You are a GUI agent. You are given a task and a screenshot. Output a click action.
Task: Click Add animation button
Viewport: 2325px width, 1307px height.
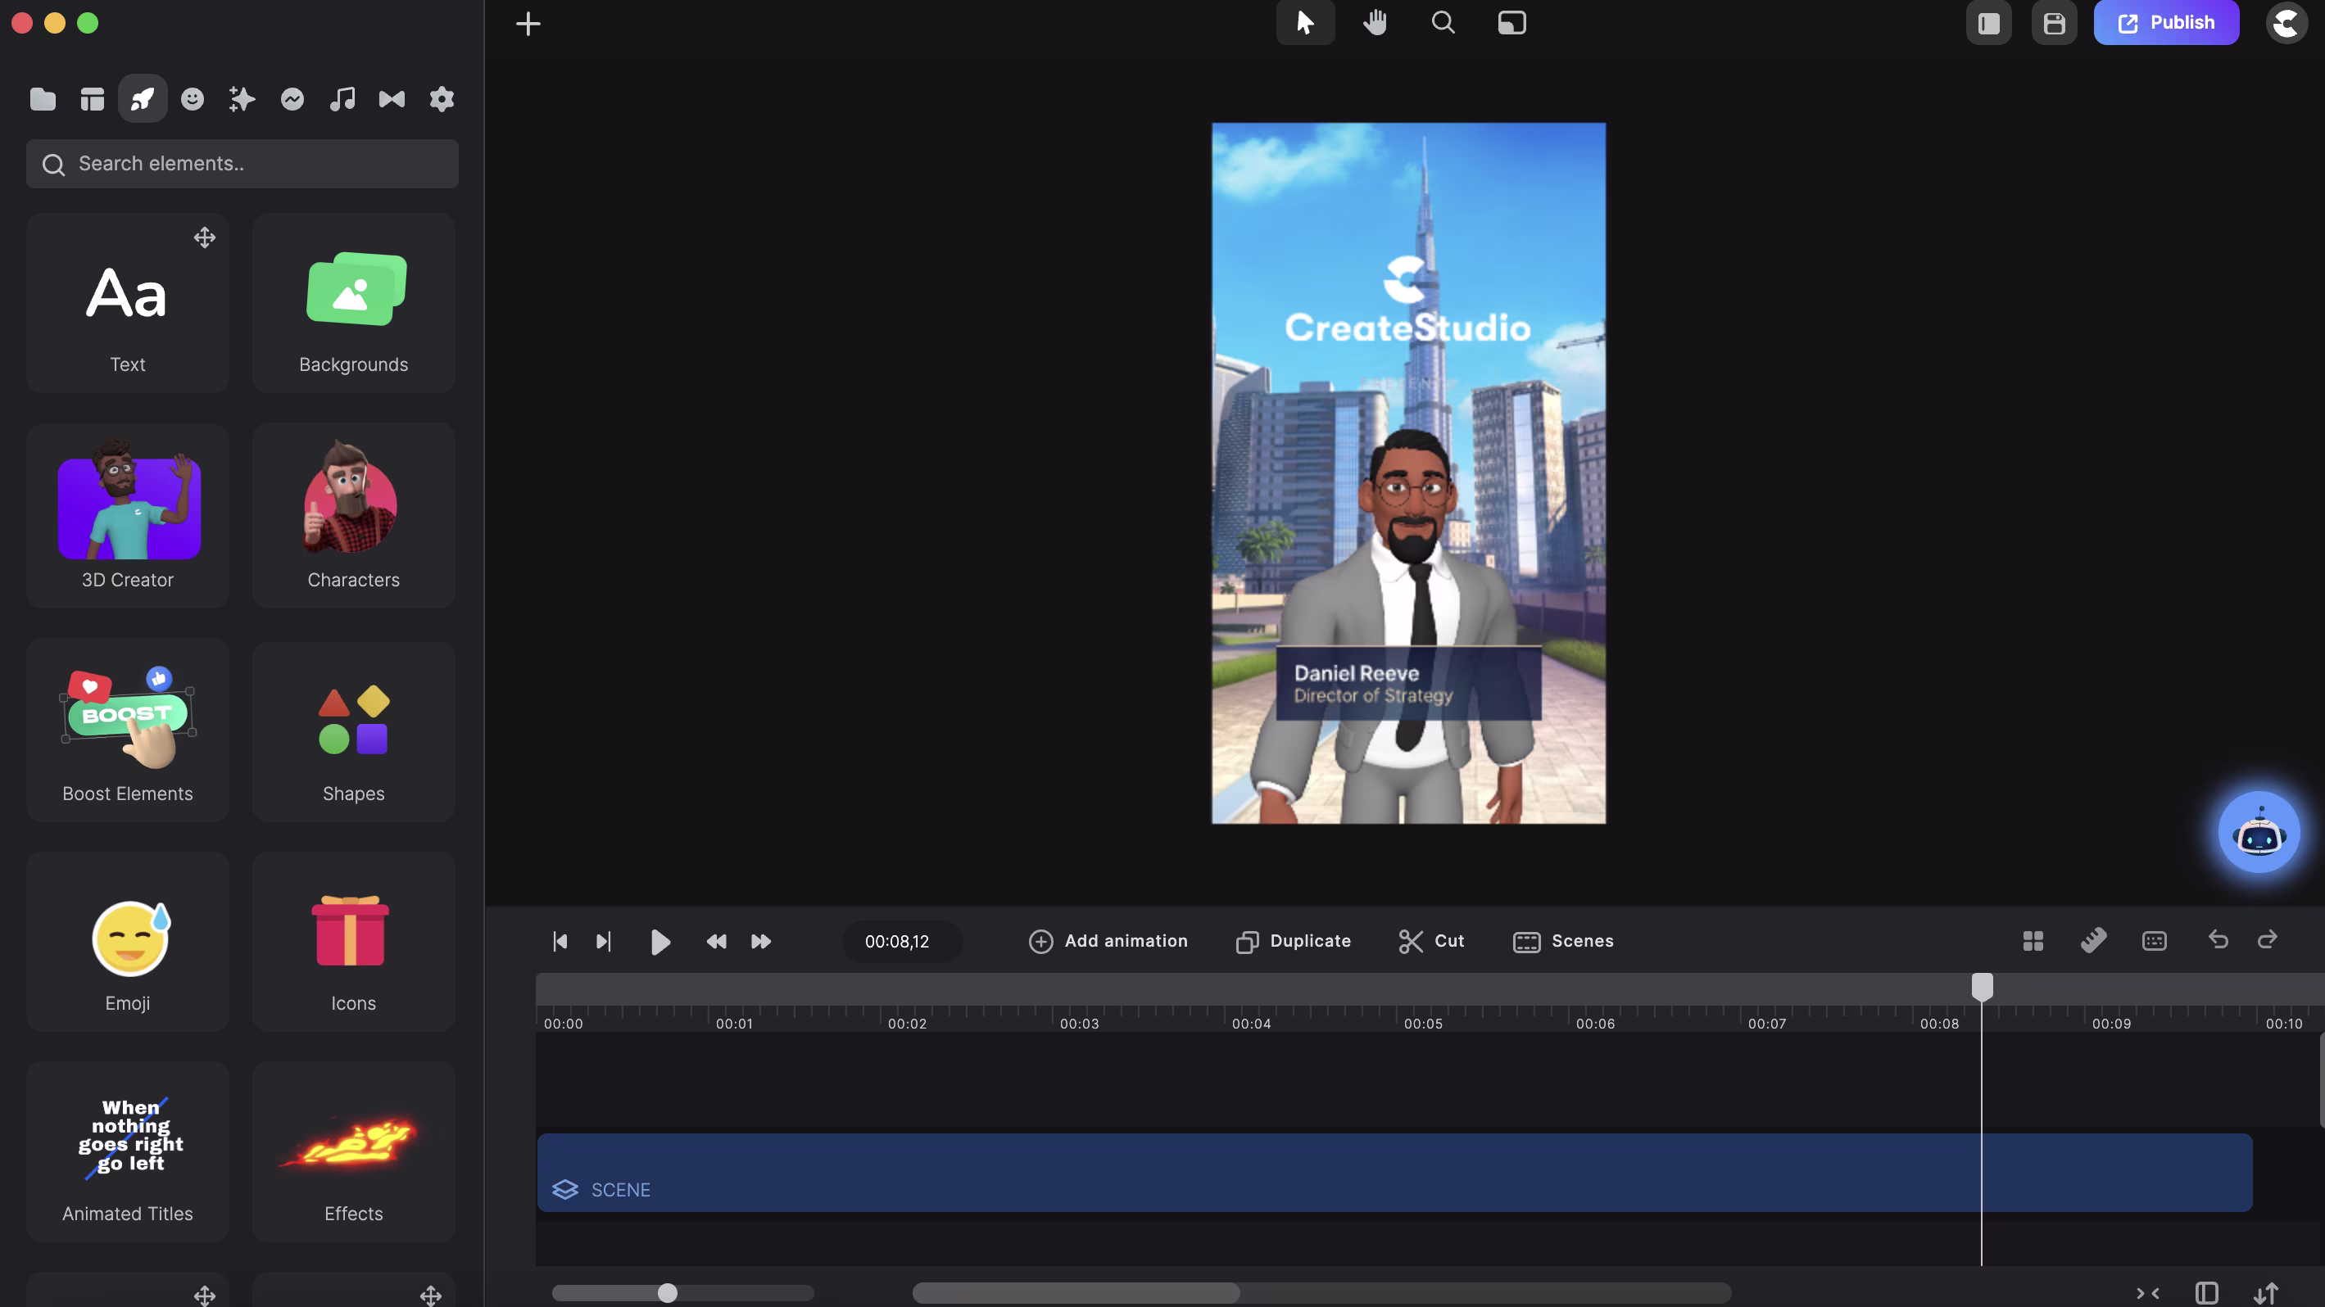point(1108,941)
